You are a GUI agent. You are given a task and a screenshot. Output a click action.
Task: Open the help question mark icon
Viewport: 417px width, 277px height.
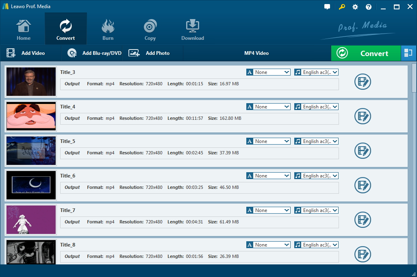pos(369,7)
